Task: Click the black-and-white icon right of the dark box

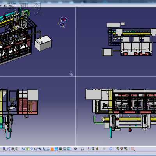Action: coord(82,149)
